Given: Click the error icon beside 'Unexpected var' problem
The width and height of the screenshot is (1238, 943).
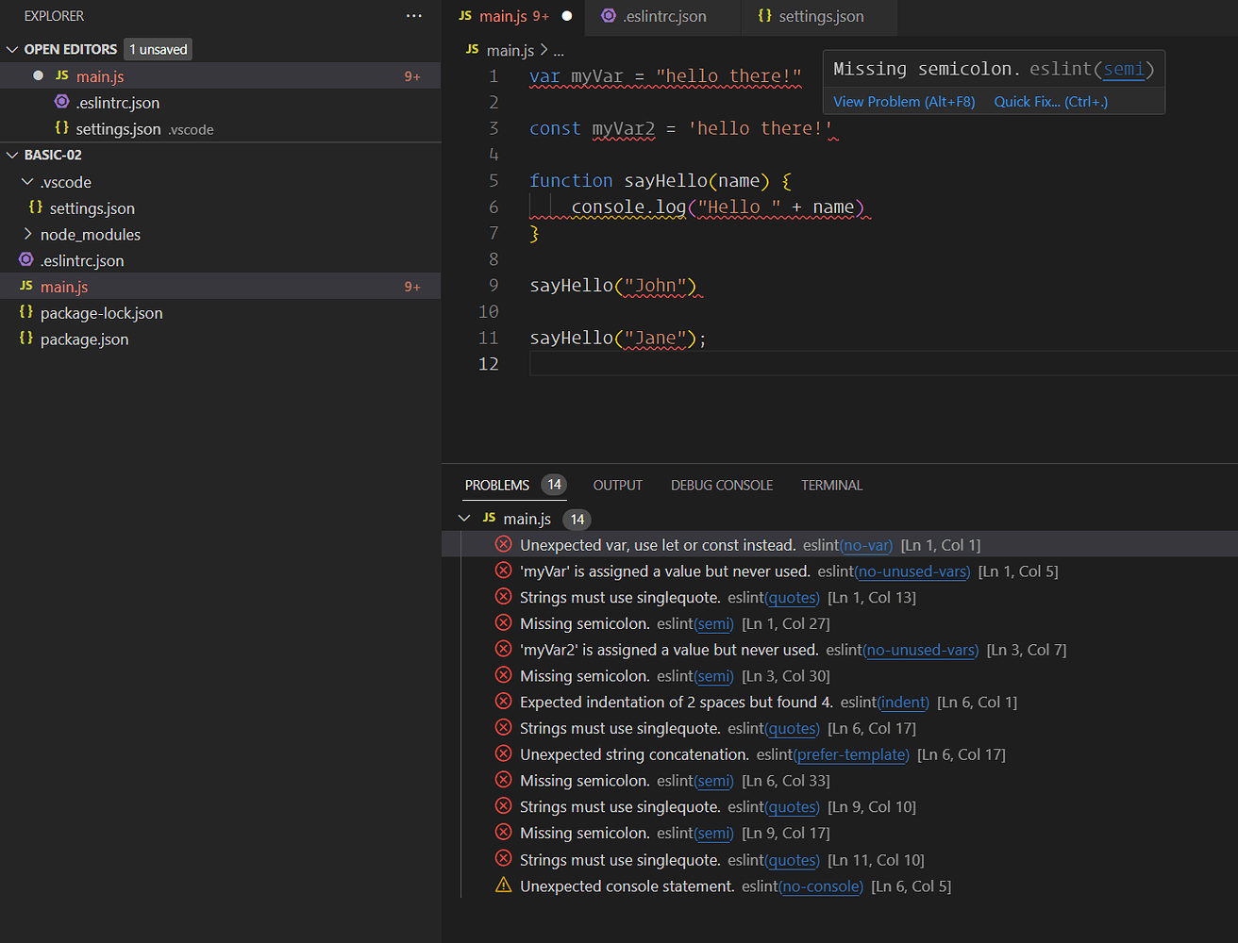Looking at the screenshot, I should click(x=503, y=544).
